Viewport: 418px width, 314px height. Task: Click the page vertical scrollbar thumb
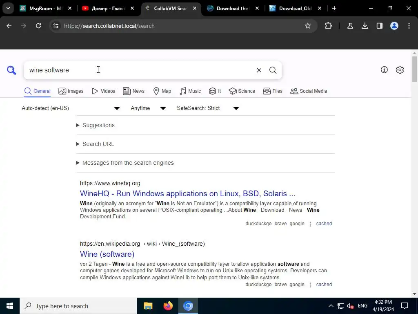(414, 69)
